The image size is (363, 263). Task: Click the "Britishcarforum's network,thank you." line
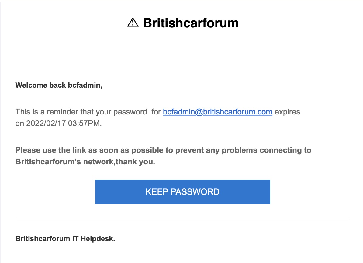85,162
